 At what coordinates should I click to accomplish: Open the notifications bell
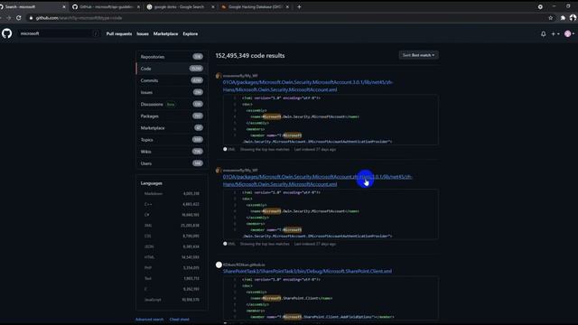click(543, 34)
